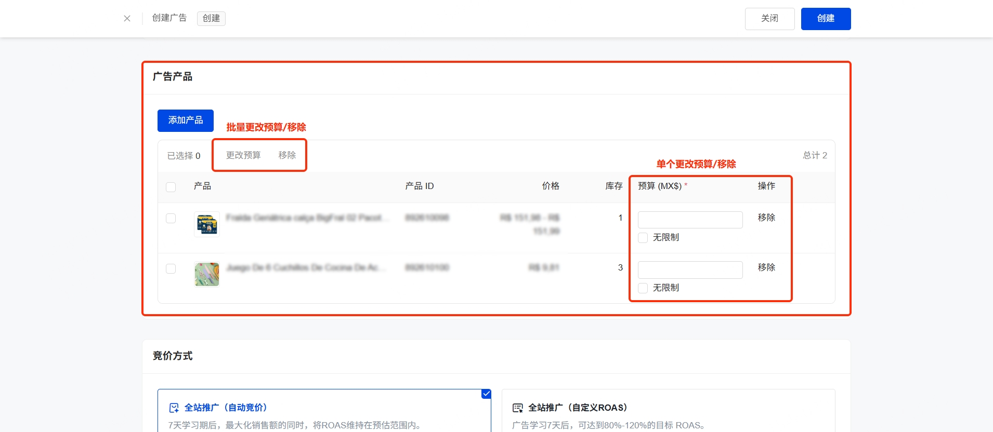The image size is (993, 432).
Task: Remove the second product via 移除
Action: [766, 267]
